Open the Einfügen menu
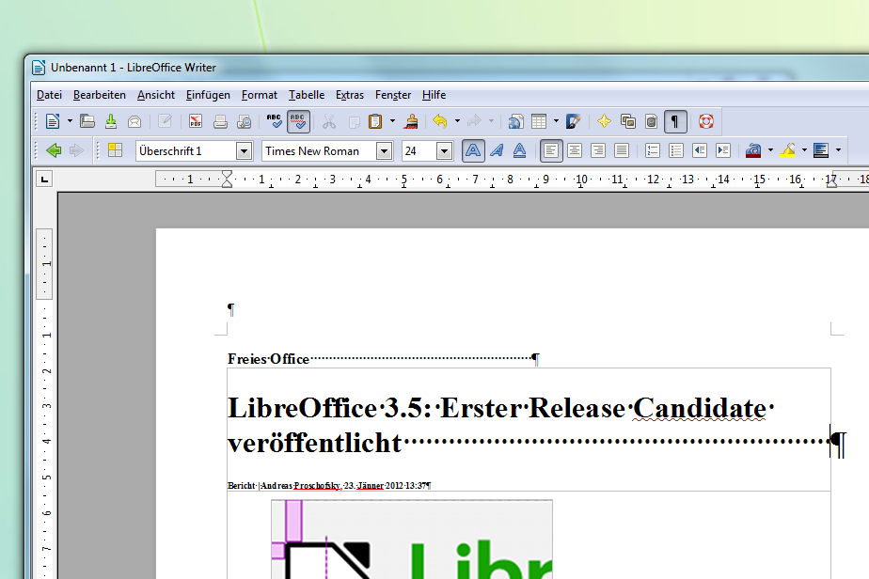Image resolution: width=869 pixels, height=579 pixels. click(x=208, y=95)
